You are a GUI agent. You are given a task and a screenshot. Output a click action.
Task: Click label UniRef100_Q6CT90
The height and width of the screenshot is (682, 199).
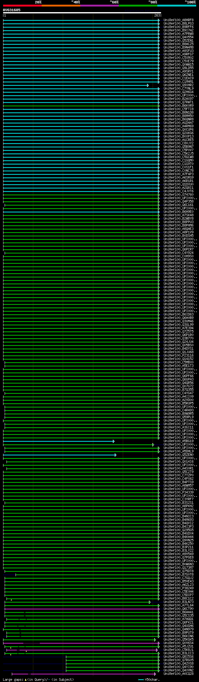(x=178, y=609)
